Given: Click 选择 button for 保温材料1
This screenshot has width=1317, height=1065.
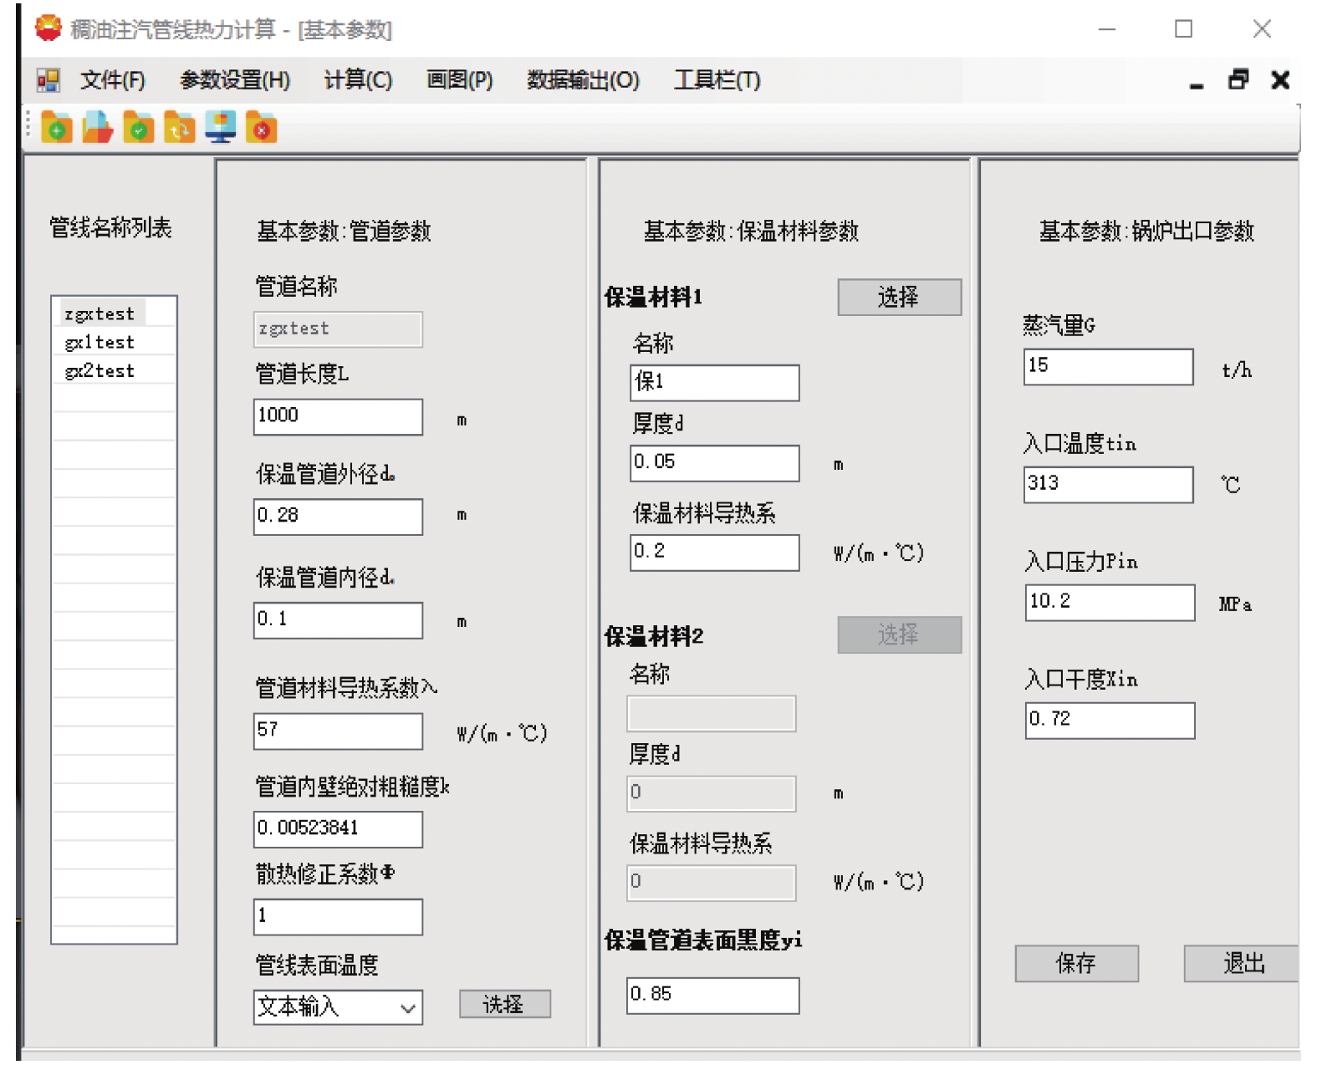Looking at the screenshot, I should click(899, 297).
